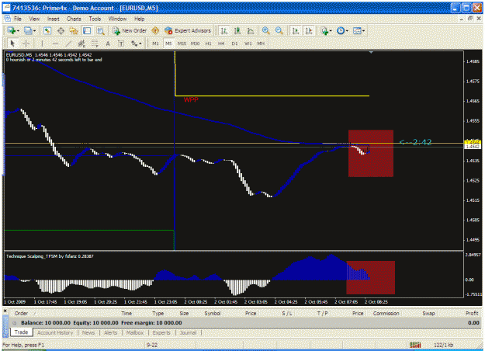This screenshot has height=351, width=485.
Task: Open the Periods clock icon
Action: tap(340, 30)
